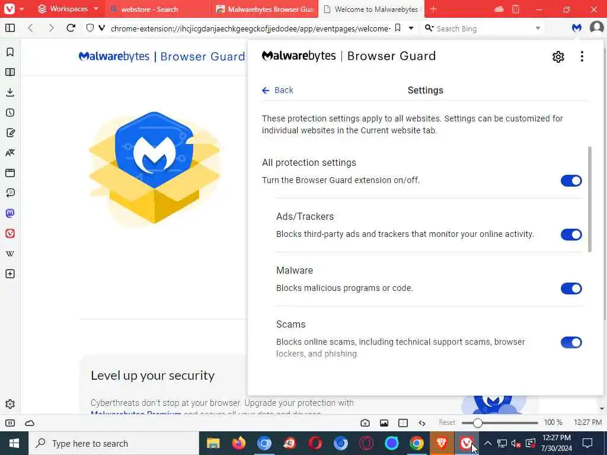
Task: Open the Vivaldi main menu button
Action: click(9, 8)
